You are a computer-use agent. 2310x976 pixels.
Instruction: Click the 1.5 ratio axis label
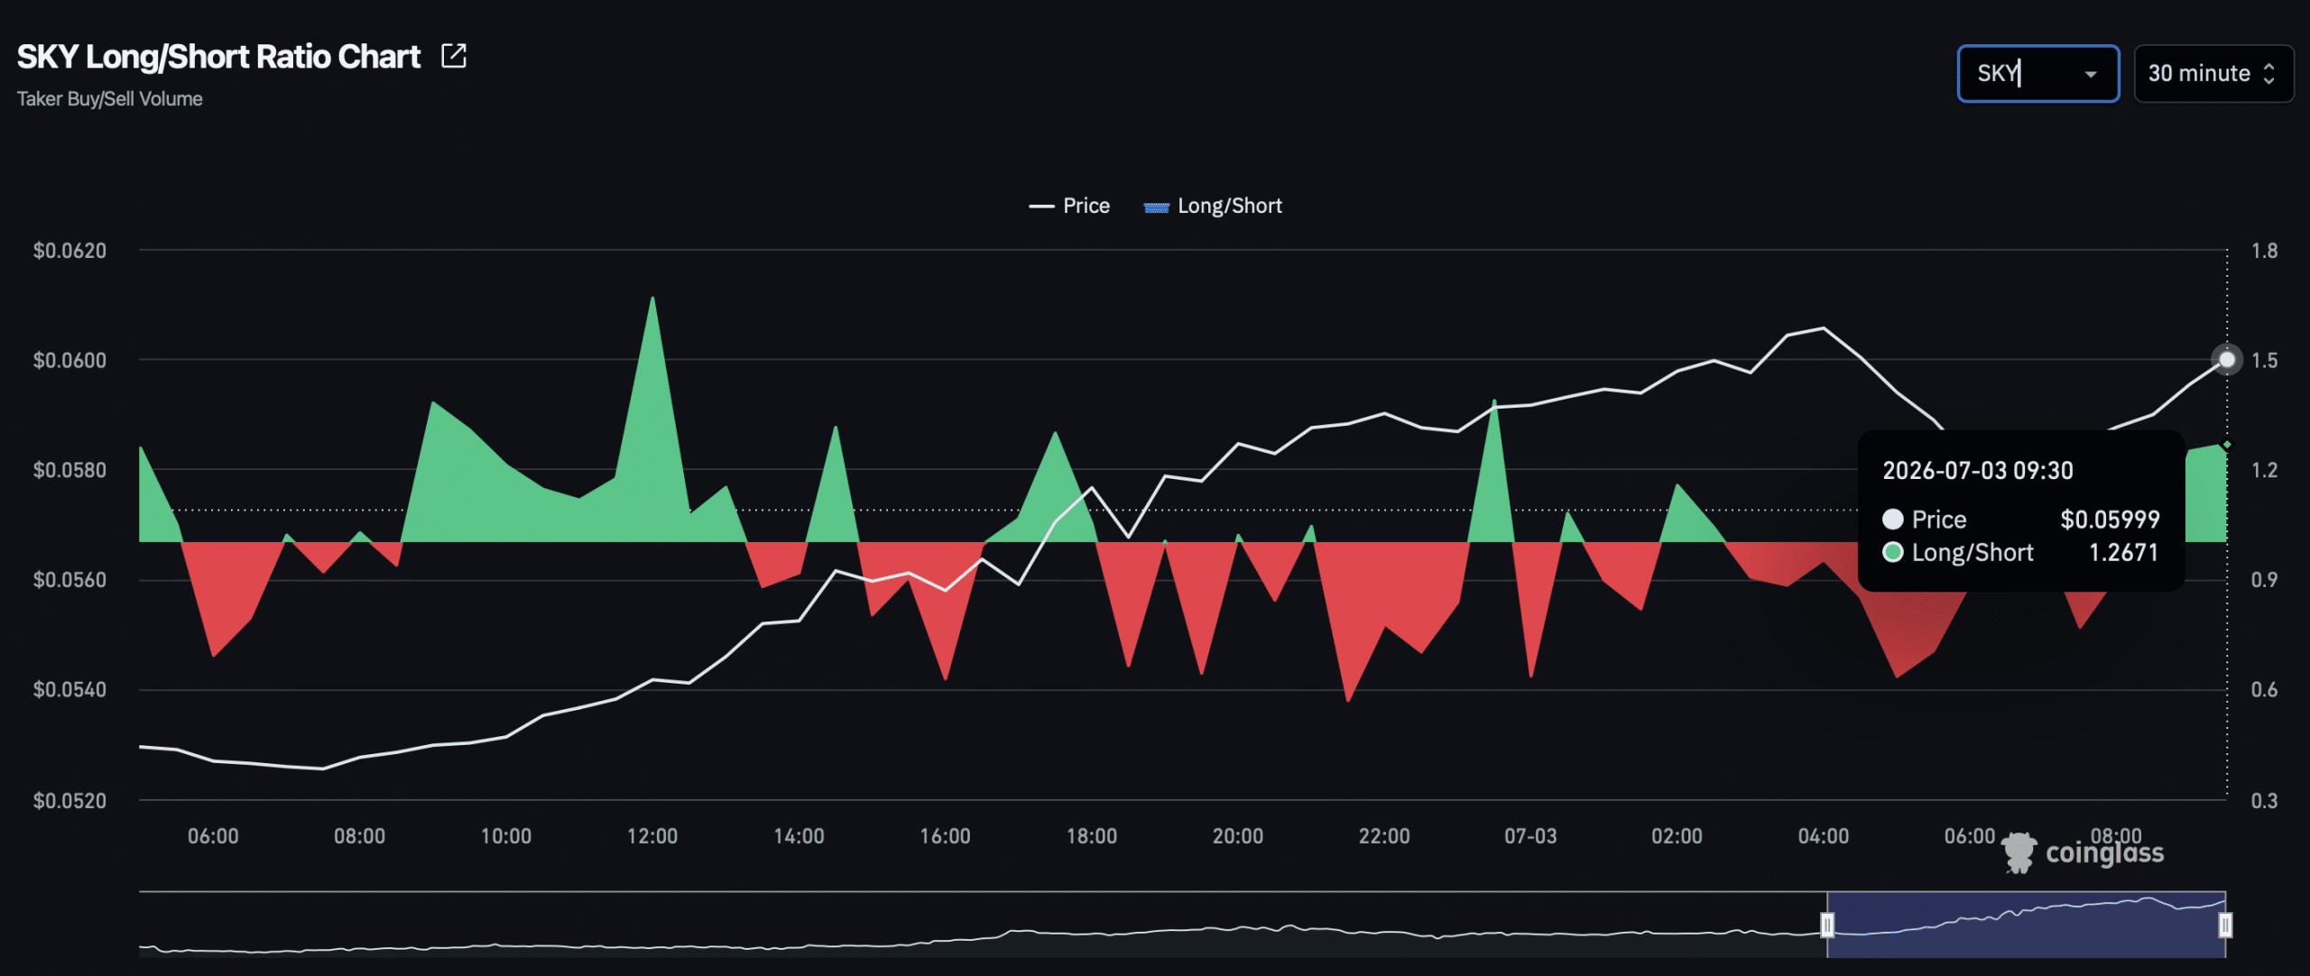pos(2264,361)
